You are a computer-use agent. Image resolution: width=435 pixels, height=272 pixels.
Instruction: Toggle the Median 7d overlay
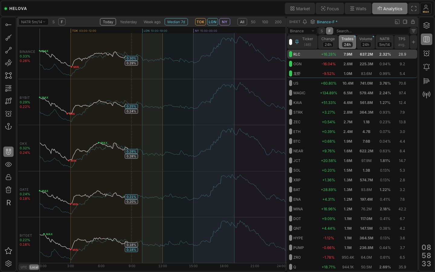(x=176, y=22)
